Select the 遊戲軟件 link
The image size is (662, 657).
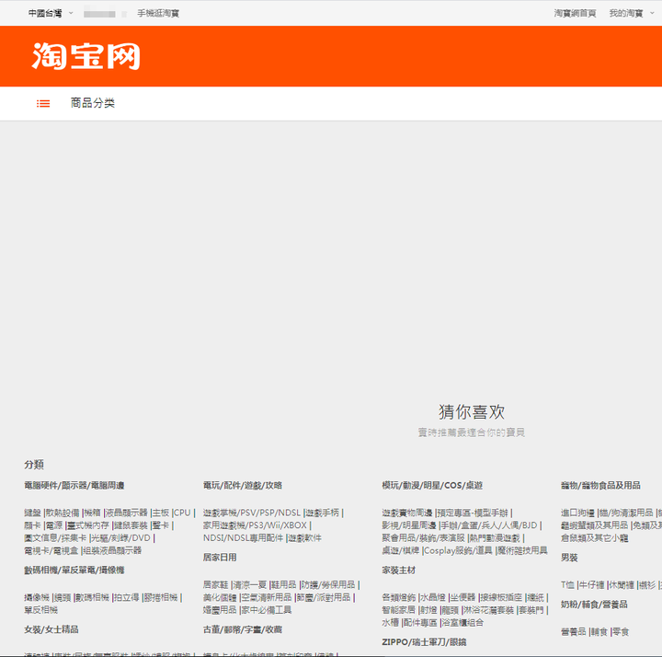click(305, 538)
